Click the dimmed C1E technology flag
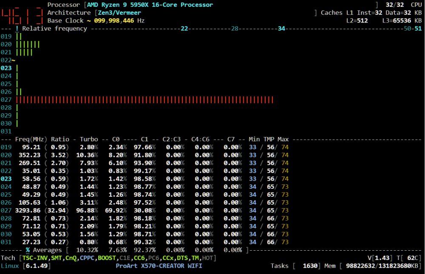 pyautogui.click(x=125, y=258)
